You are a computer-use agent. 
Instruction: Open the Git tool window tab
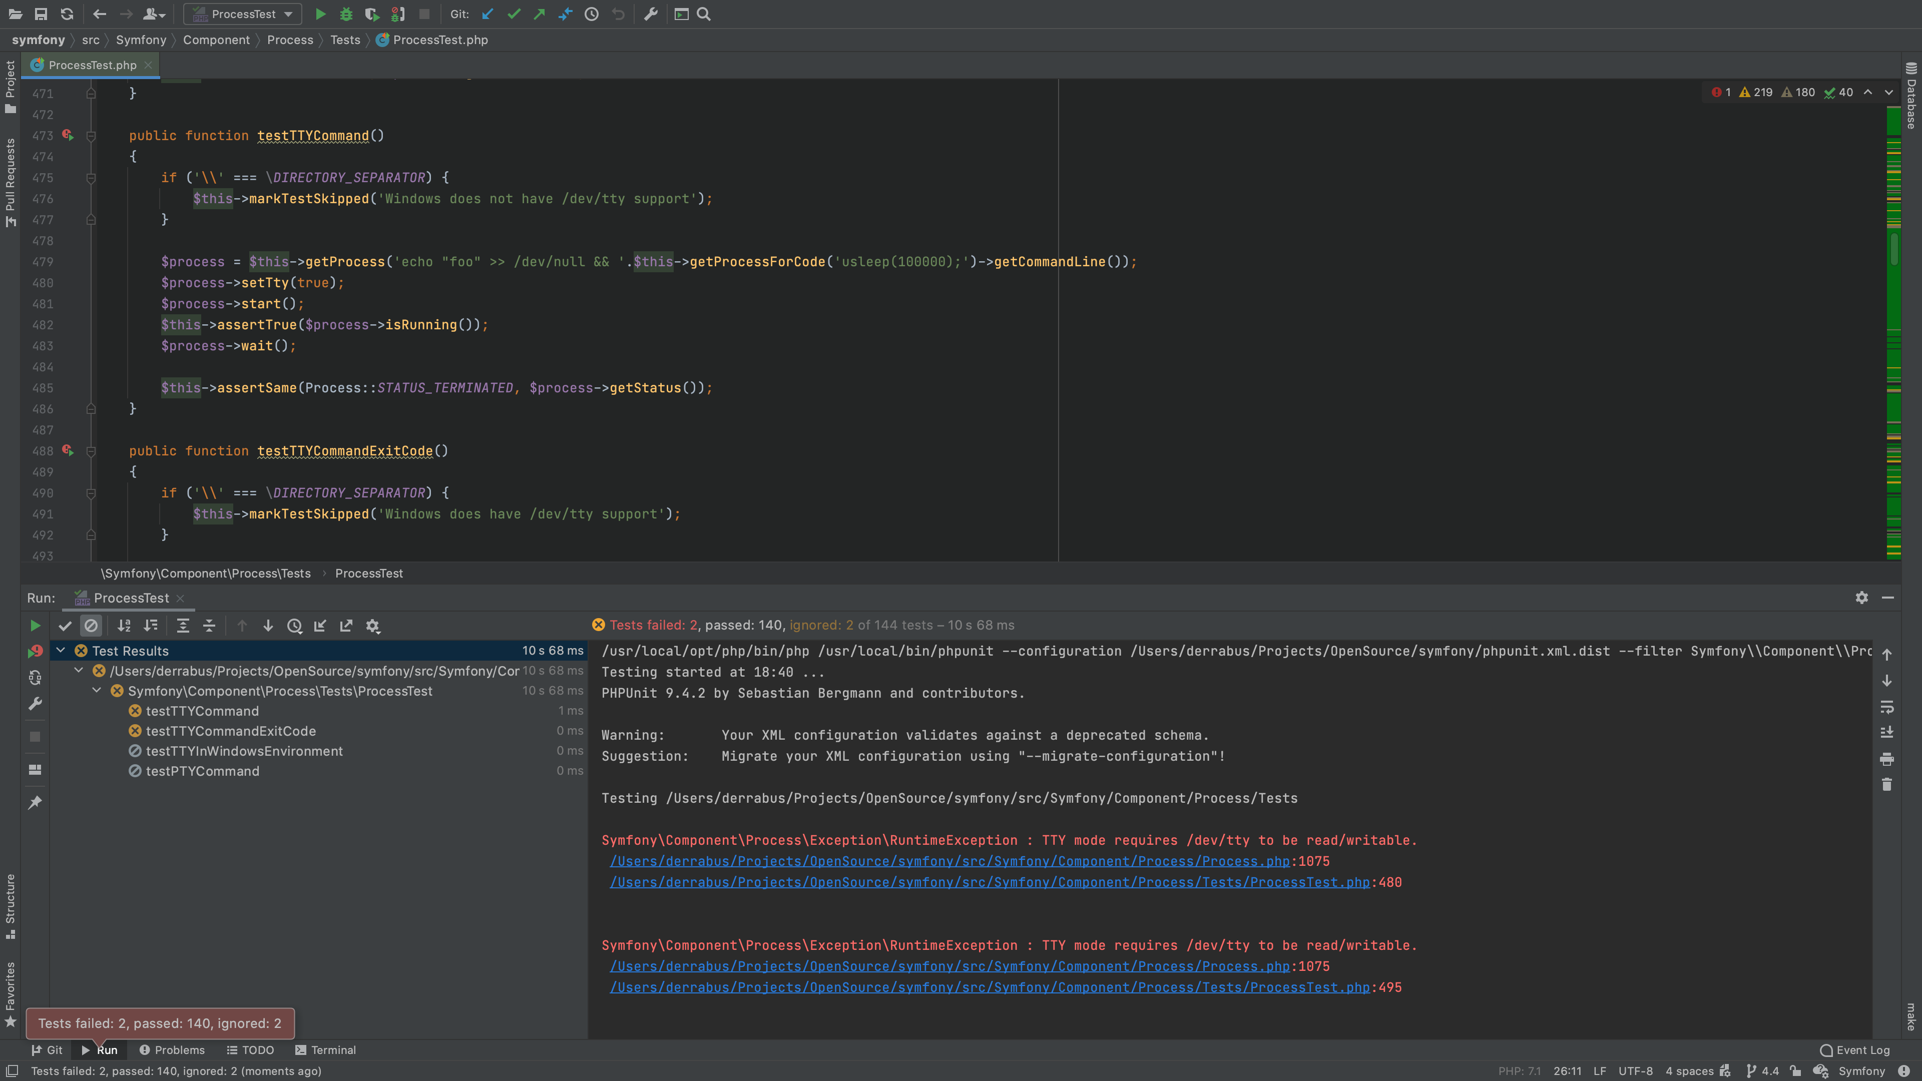(47, 1049)
